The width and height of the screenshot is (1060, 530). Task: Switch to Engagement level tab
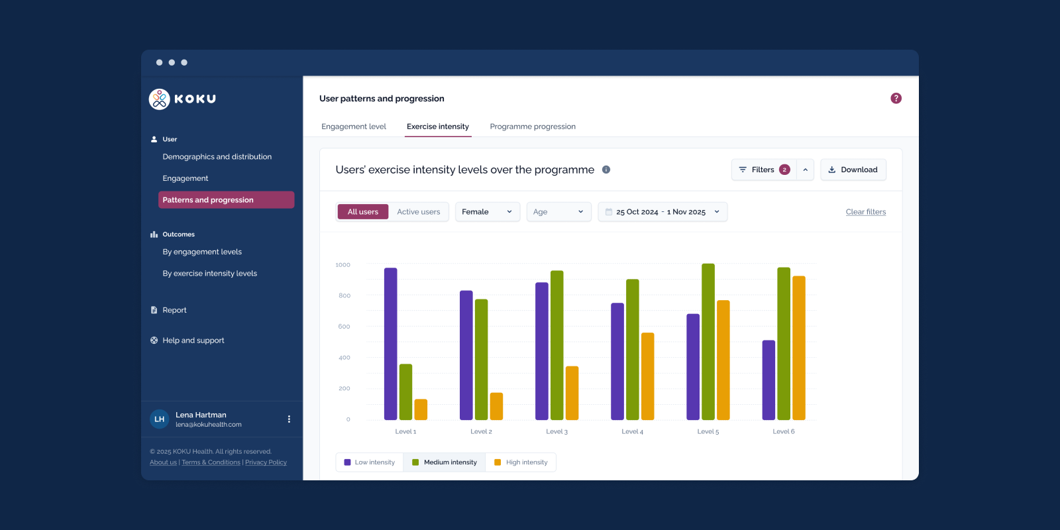pyautogui.click(x=354, y=127)
